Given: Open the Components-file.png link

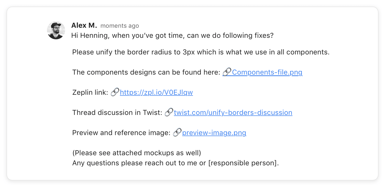Looking at the screenshot, I should click(267, 72).
